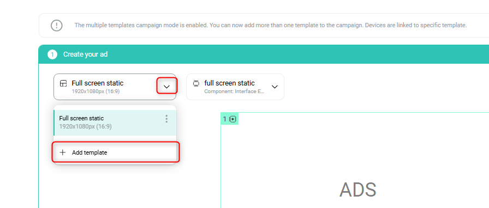Open the component selector labeled full screen static
The width and height of the screenshot is (489, 208).
[x=235, y=87]
